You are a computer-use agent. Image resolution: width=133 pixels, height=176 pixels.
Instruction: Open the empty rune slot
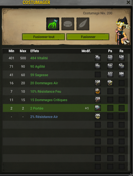68,24
